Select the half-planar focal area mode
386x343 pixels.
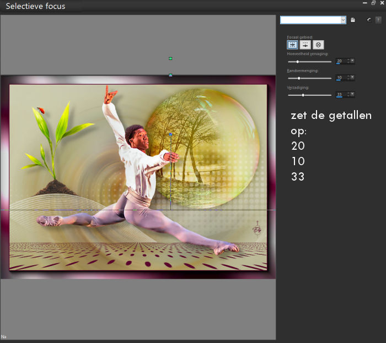click(x=305, y=45)
